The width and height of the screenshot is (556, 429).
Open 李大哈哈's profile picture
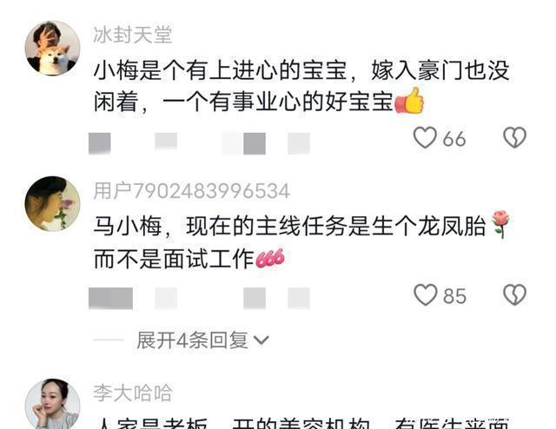point(52,404)
